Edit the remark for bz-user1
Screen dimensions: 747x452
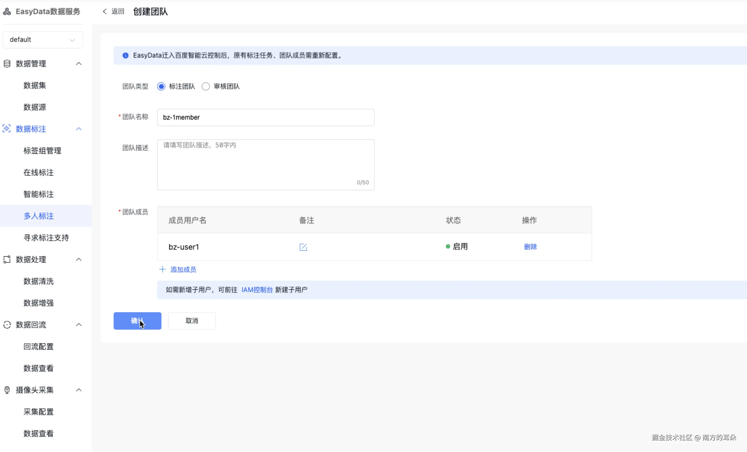pos(303,247)
